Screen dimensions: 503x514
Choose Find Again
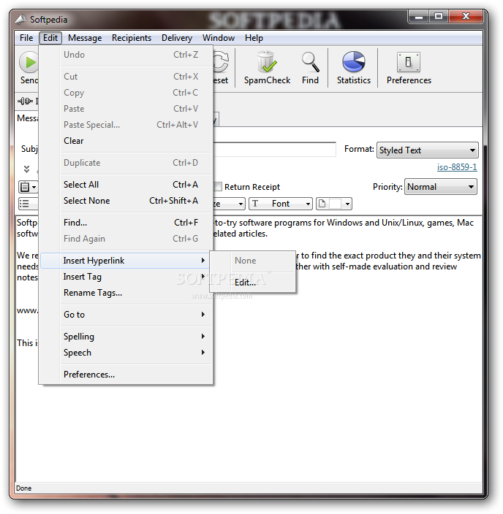click(x=126, y=239)
